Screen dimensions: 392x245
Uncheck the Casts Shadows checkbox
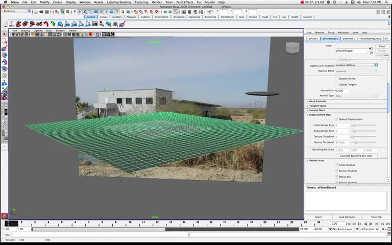[x=336, y=165]
